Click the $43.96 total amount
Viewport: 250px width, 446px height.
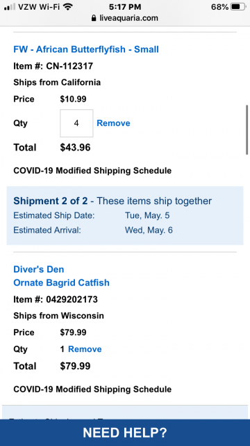coord(75,147)
